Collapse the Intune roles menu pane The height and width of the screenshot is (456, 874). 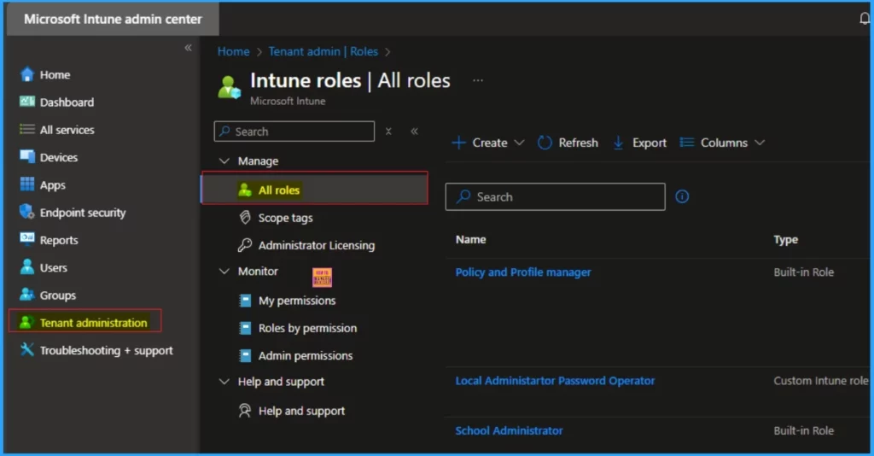pos(414,132)
